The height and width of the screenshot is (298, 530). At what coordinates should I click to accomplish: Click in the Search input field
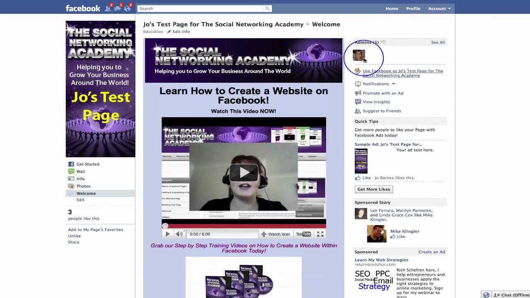tap(200, 8)
